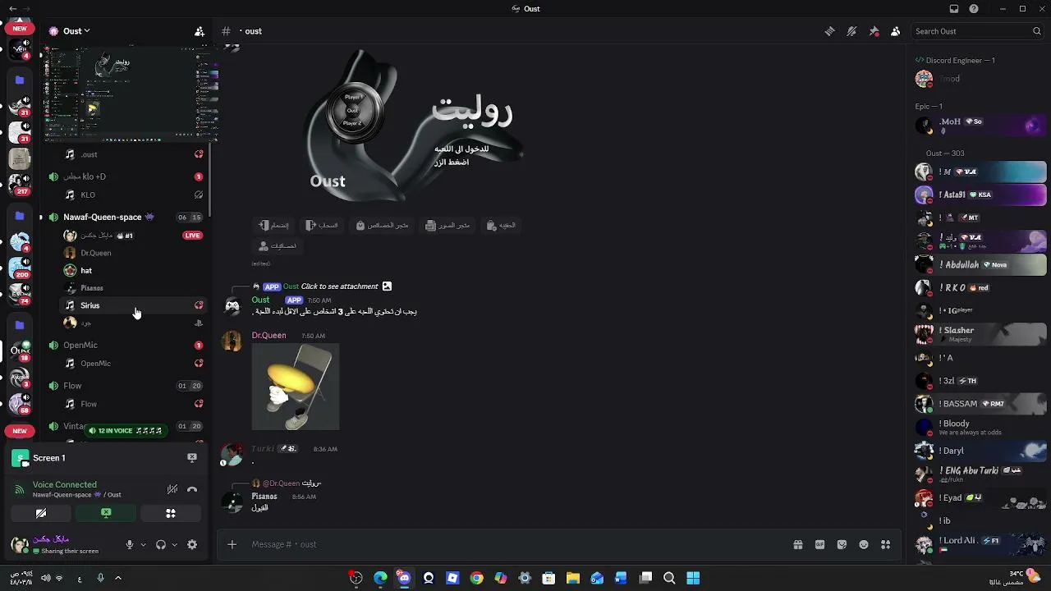Viewport: 1051px width, 591px height.
Task: Open headphone output options dropdown arrow
Action: [x=174, y=544]
